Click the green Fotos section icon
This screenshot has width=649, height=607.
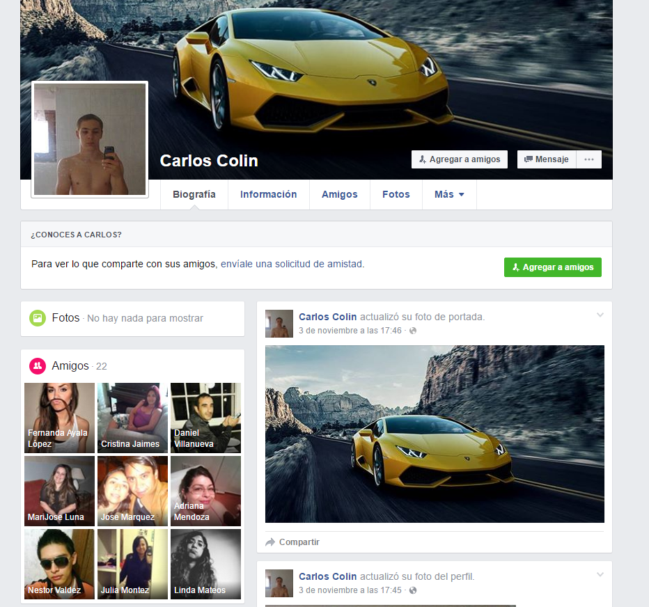[x=38, y=318]
